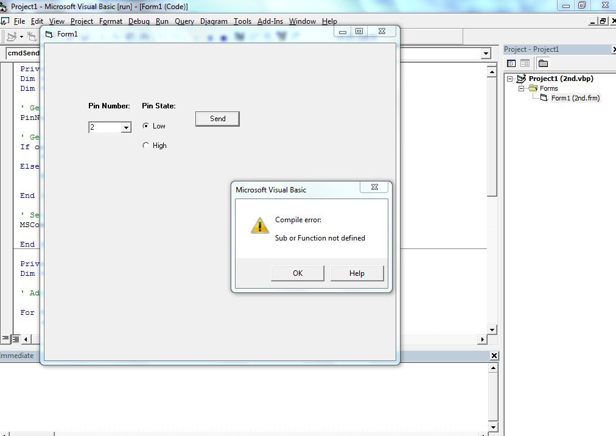Screen dimensions: 616x436
Task: Toggle Folders view in Project panel
Action: click(543, 63)
